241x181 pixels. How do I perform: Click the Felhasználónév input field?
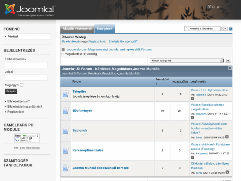click(x=26, y=65)
